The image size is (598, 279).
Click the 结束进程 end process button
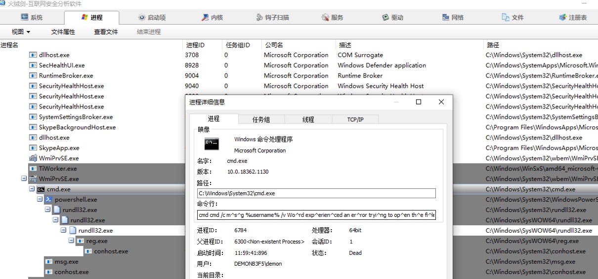click(x=149, y=32)
